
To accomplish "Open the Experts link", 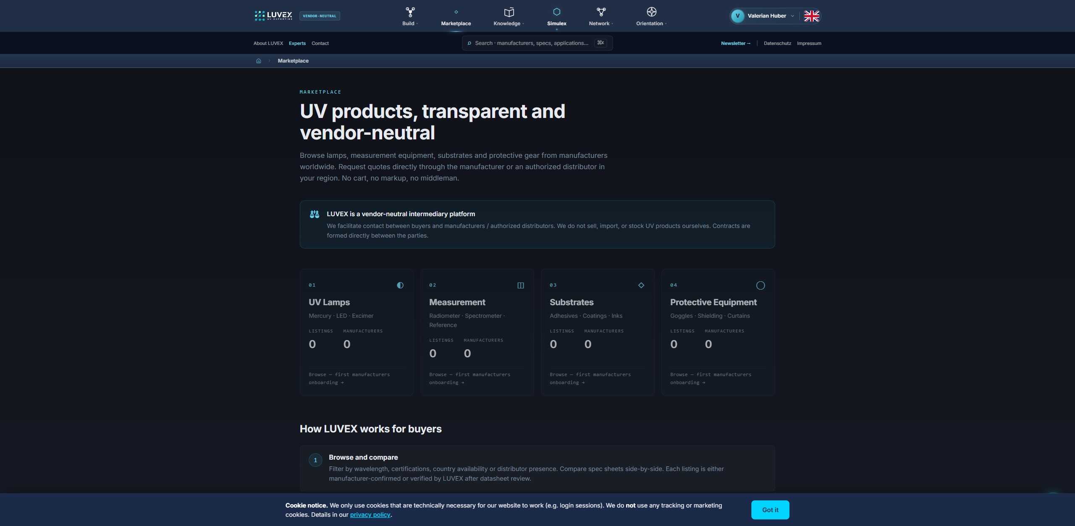I will pyautogui.click(x=297, y=43).
